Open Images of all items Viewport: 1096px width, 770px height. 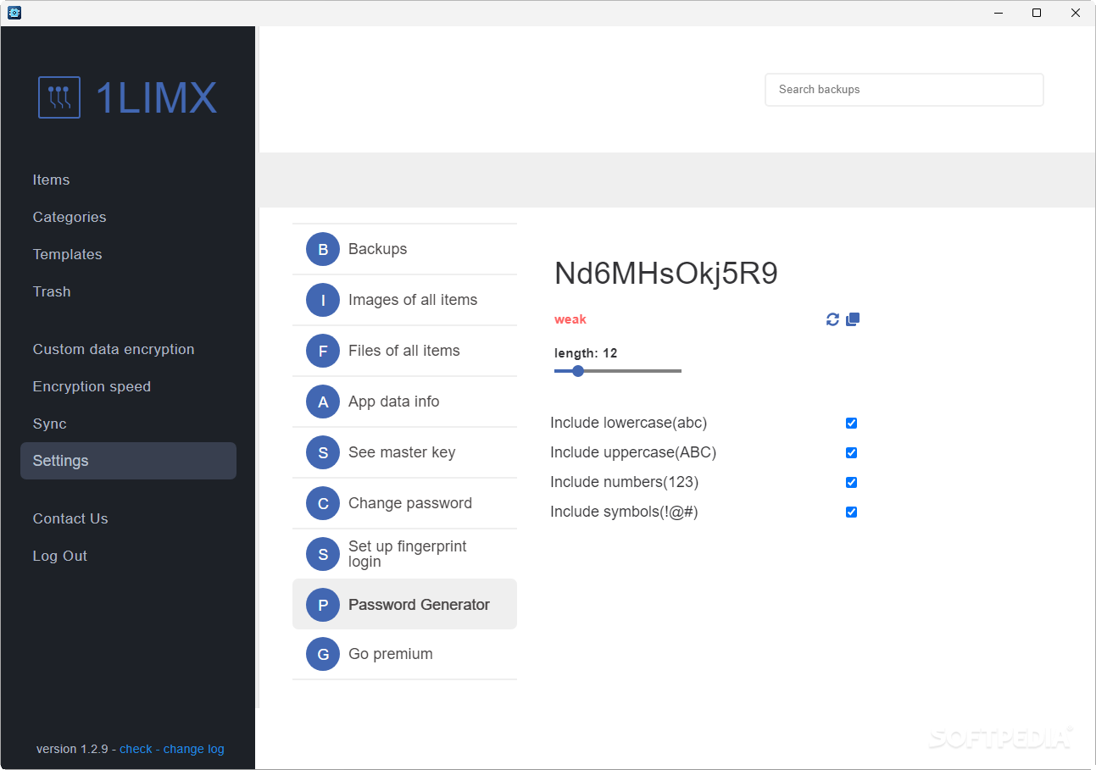pos(404,300)
